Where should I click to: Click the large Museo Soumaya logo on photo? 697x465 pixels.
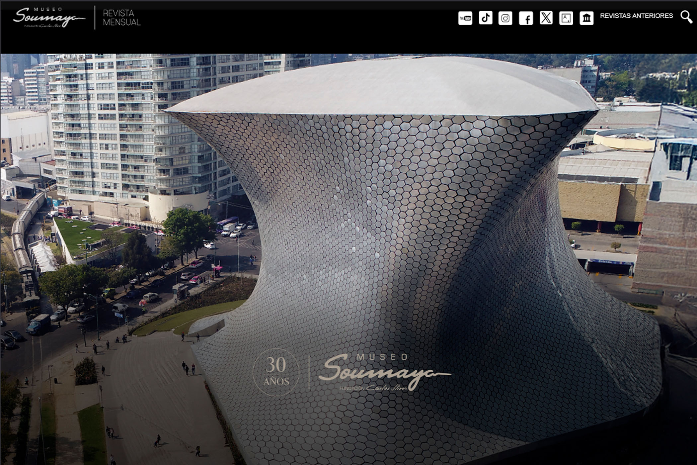[x=384, y=371]
